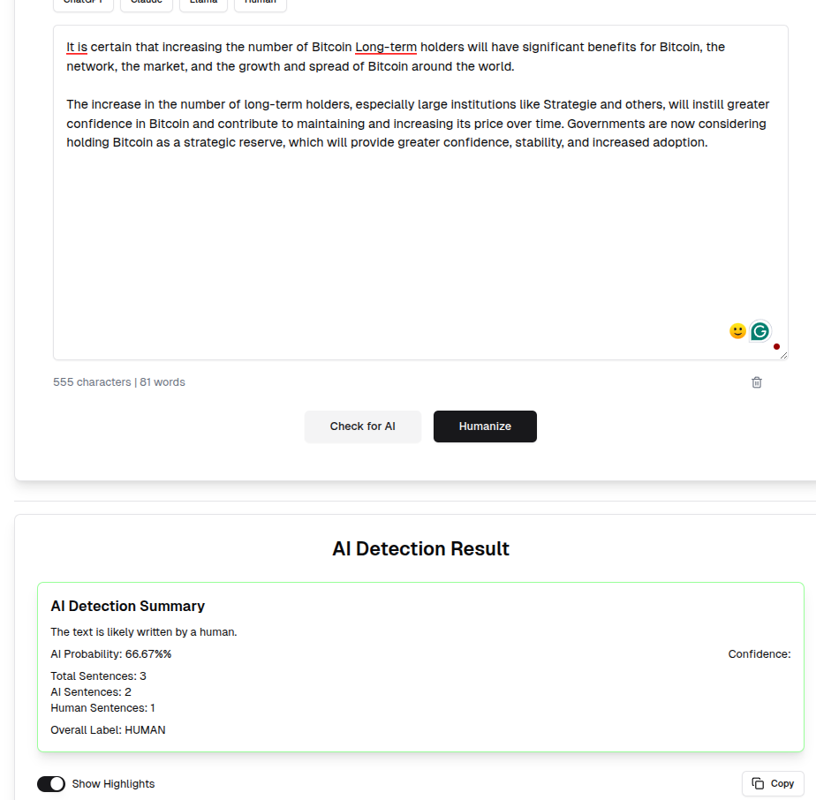The image size is (816, 800).
Task: Click the underlined word Long-term
Action: pos(386,47)
